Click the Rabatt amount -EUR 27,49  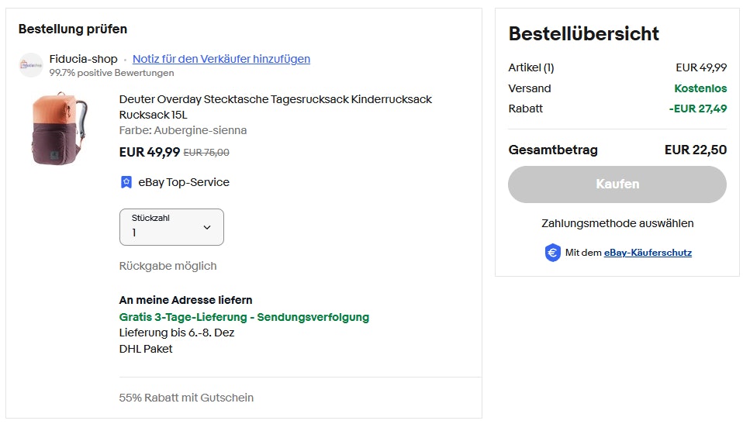697,109
